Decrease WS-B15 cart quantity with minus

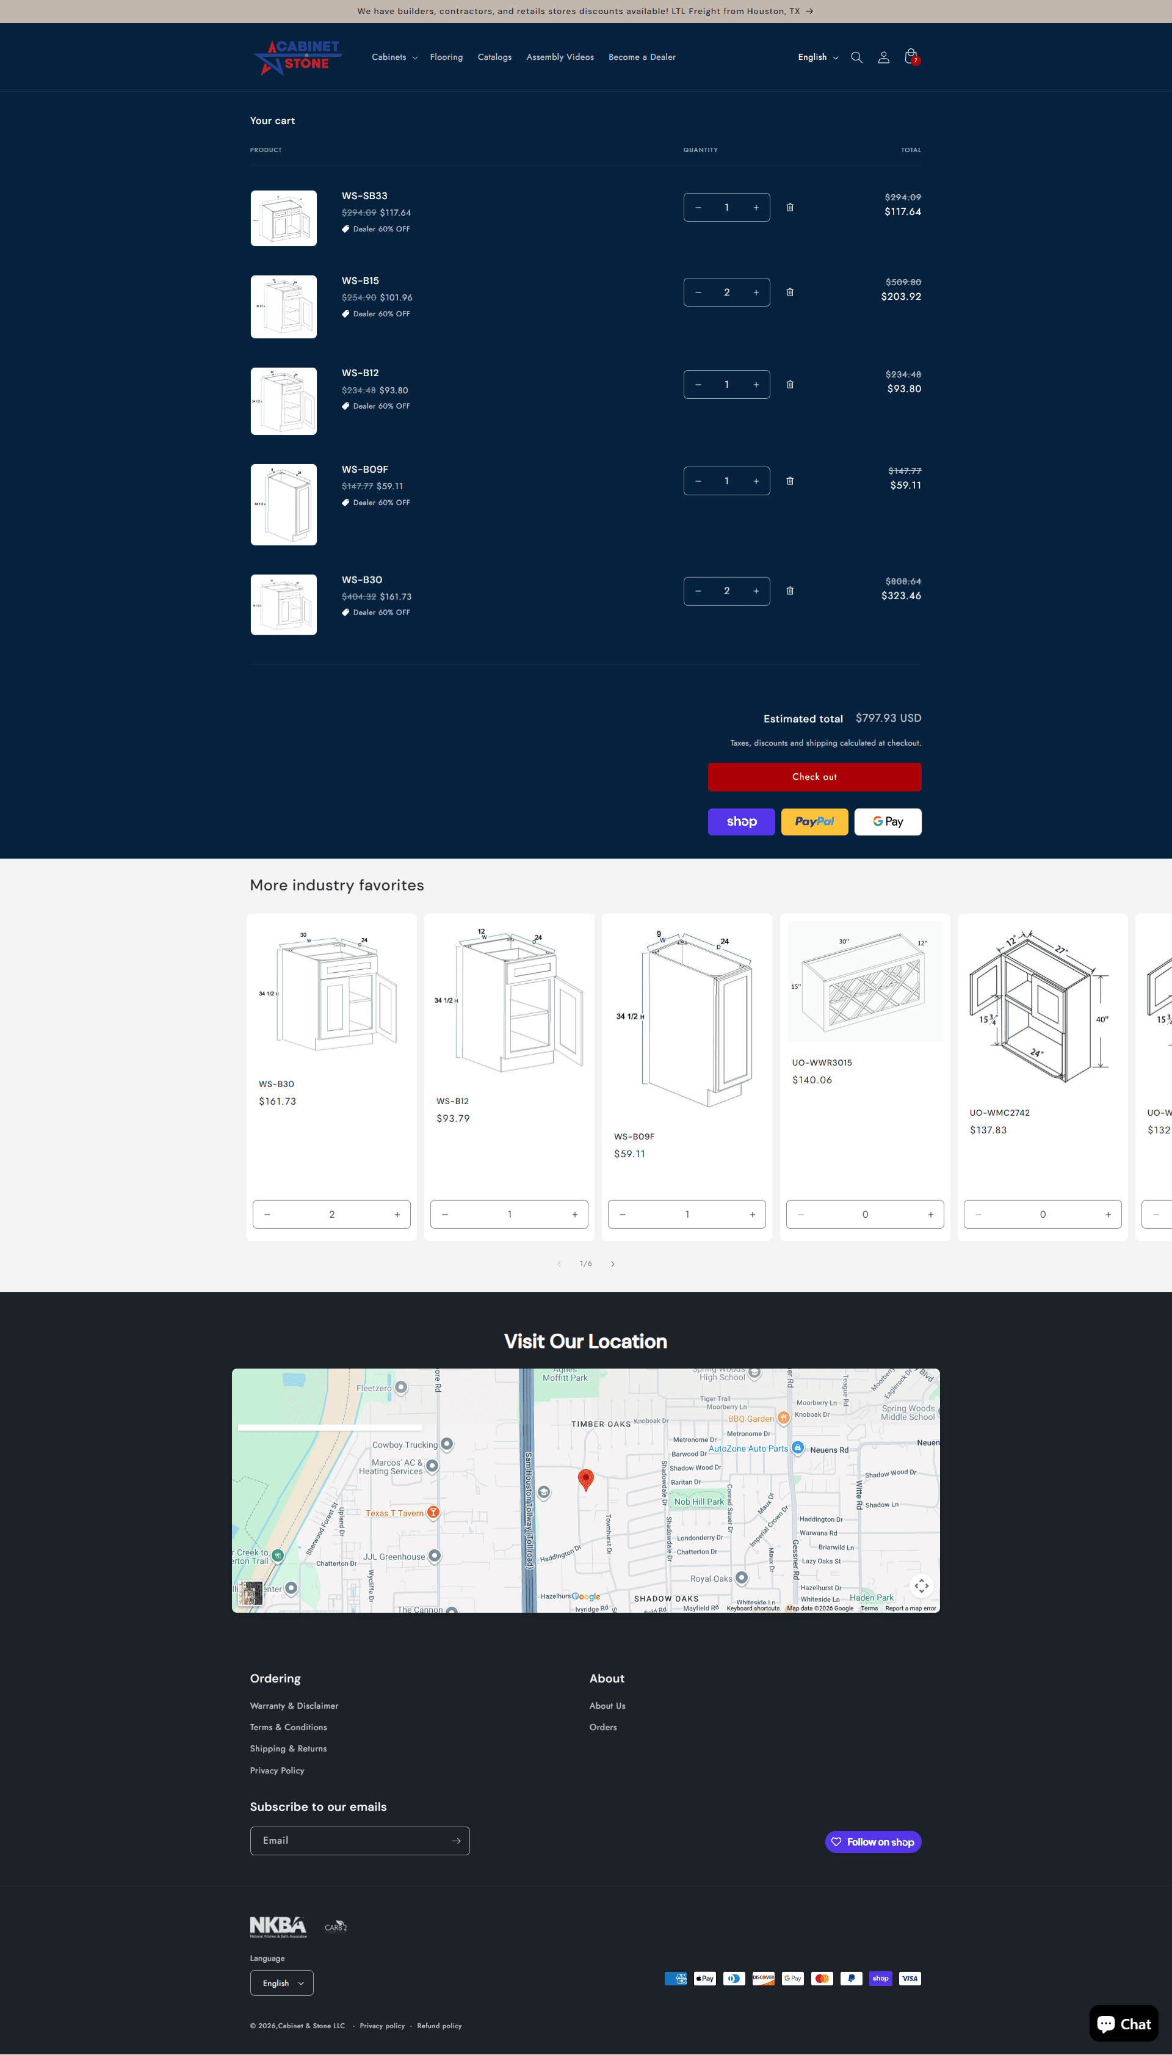[698, 293]
